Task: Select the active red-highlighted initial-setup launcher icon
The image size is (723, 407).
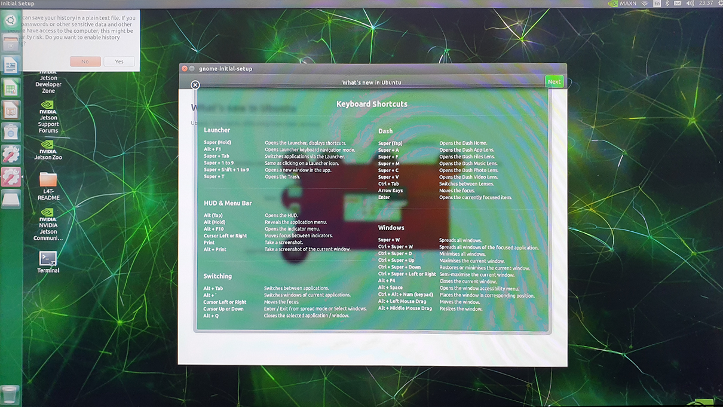Action: (x=11, y=176)
